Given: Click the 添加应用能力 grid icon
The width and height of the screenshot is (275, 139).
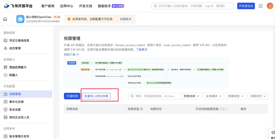Looking at the screenshot, I should tap(5, 67).
